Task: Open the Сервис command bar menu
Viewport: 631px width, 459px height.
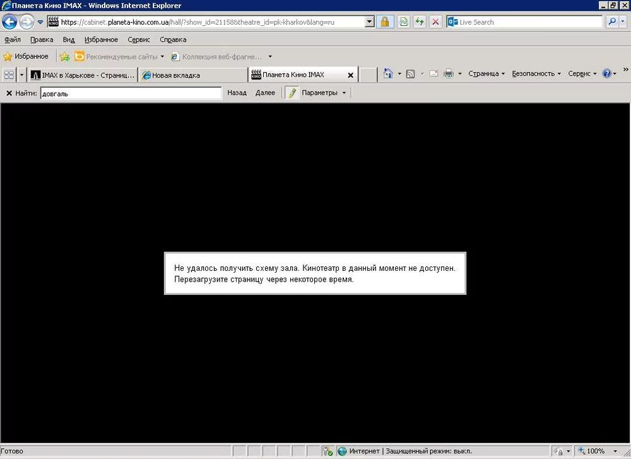Action: click(x=582, y=73)
